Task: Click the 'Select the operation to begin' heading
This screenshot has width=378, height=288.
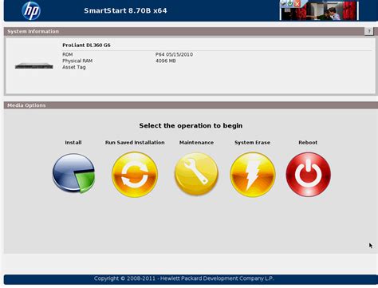Action: click(191, 125)
